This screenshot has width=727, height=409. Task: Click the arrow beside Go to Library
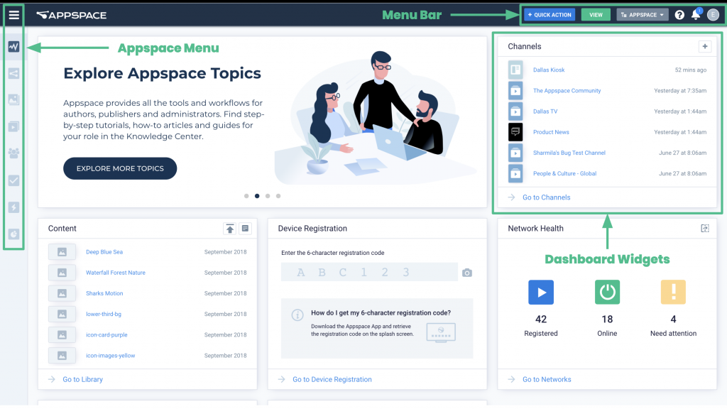[51, 379]
